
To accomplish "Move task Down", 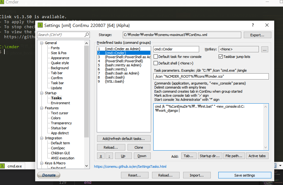I will point(142,156).
